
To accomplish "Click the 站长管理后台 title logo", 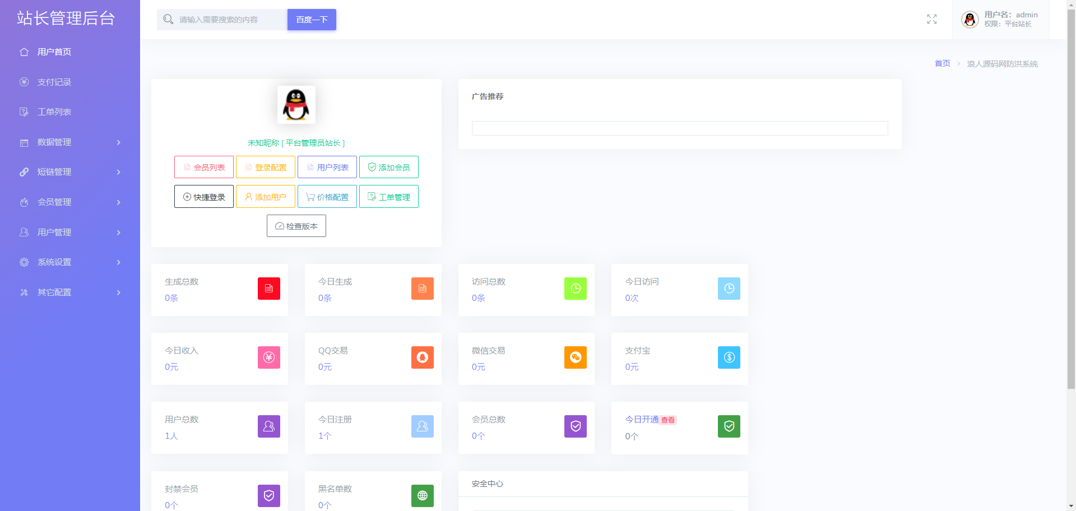I will [66, 18].
